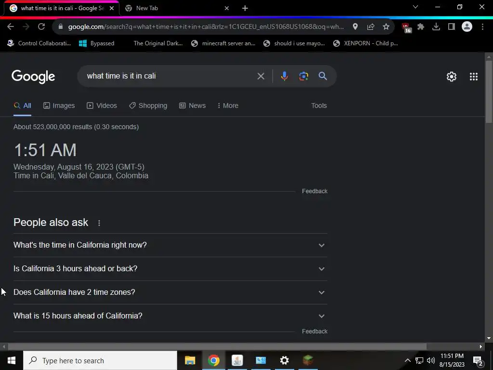Open the should i use mayo... bookmark

tap(294, 43)
